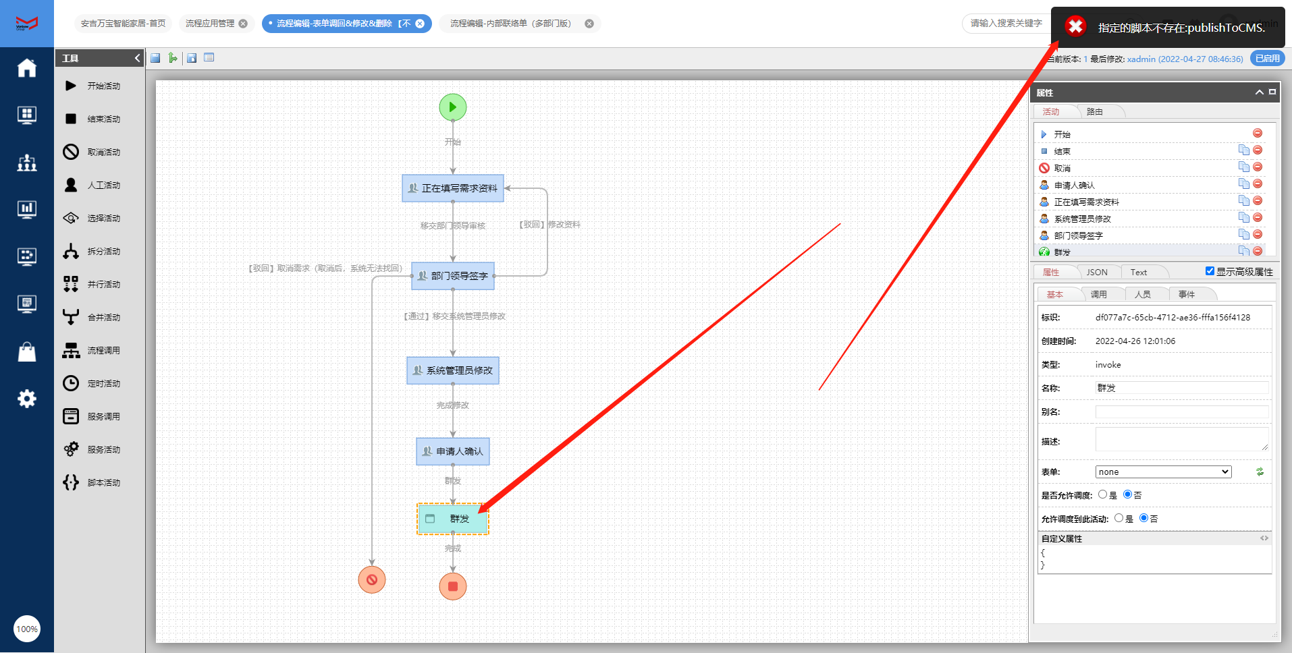Collapse the 工具 panel with the chevron

(138, 58)
